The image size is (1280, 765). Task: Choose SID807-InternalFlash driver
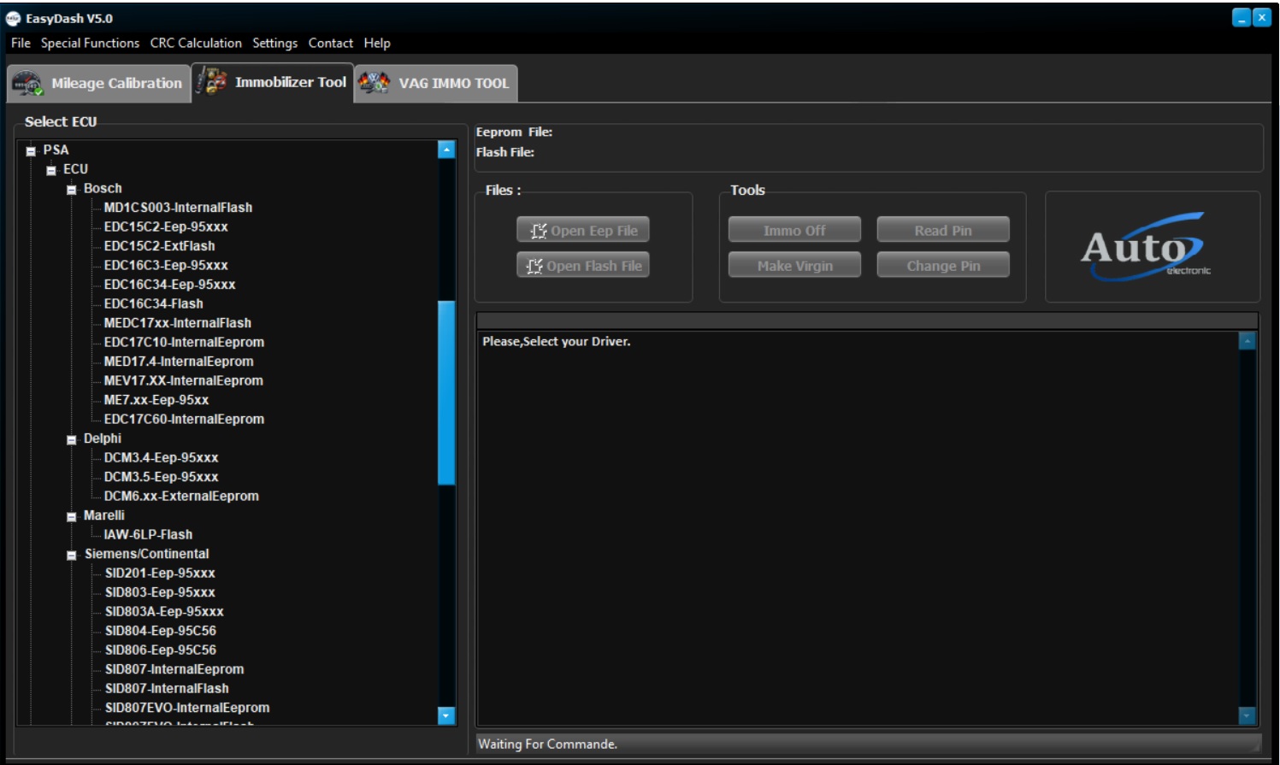[x=167, y=688]
